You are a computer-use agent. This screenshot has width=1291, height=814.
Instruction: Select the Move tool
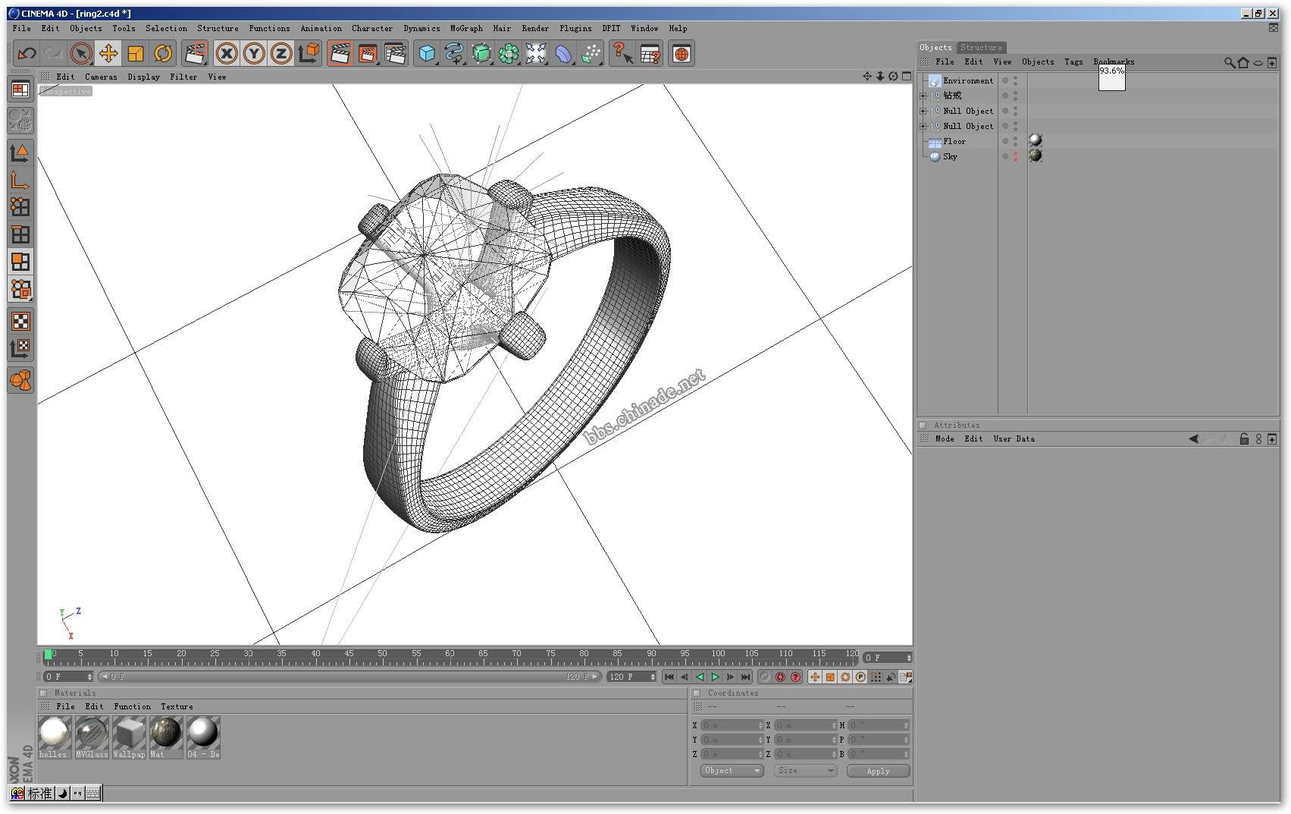pos(108,53)
